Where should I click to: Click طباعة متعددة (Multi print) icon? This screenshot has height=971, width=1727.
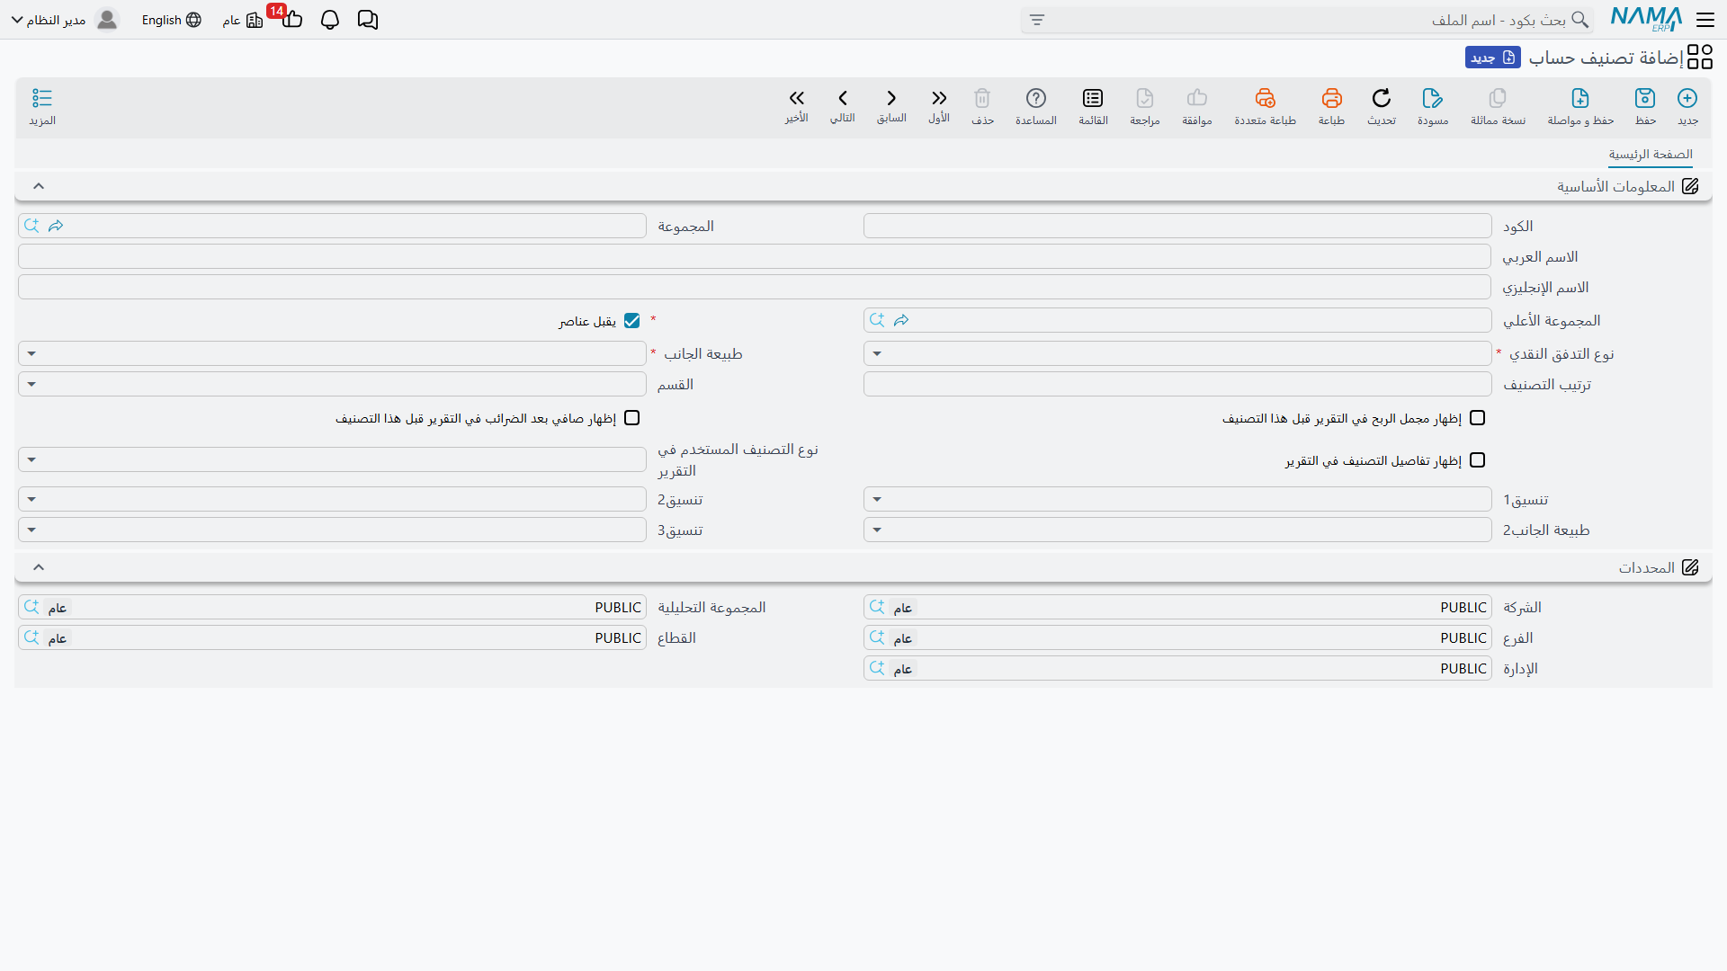pyautogui.click(x=1266, y=98)
